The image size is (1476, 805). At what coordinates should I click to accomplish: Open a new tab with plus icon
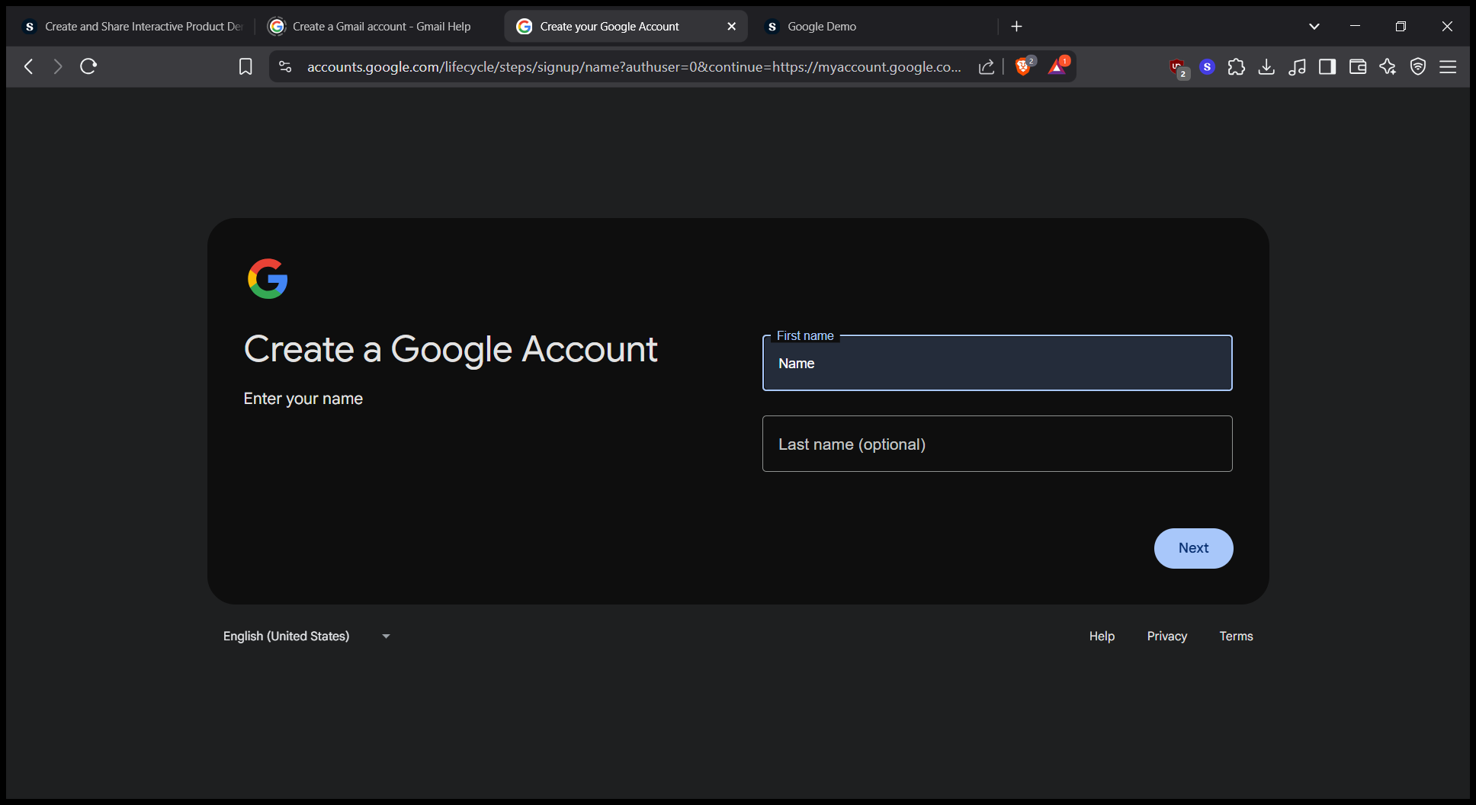click(x=1016, y=27)
